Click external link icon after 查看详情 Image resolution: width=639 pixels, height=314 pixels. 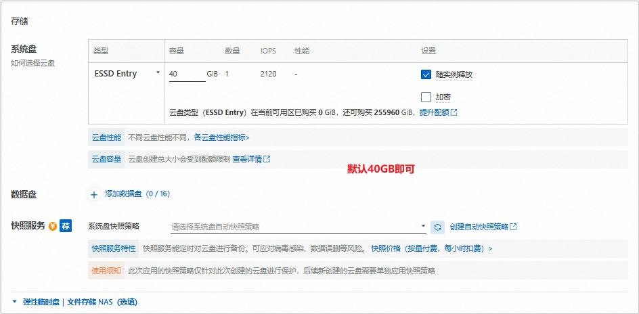(267, 159)
